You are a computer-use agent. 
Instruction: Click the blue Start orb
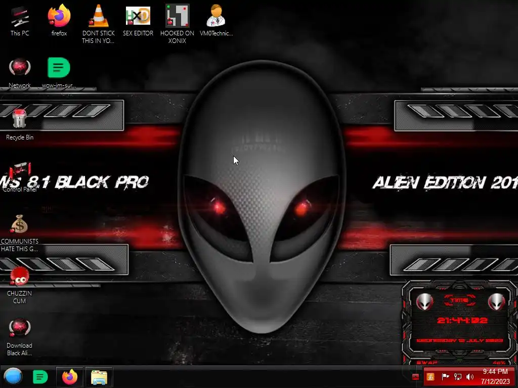13,376
